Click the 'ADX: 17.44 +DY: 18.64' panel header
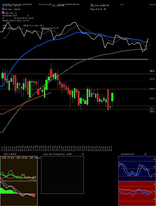This screenshot has width=156, height=206. (14, 158)
